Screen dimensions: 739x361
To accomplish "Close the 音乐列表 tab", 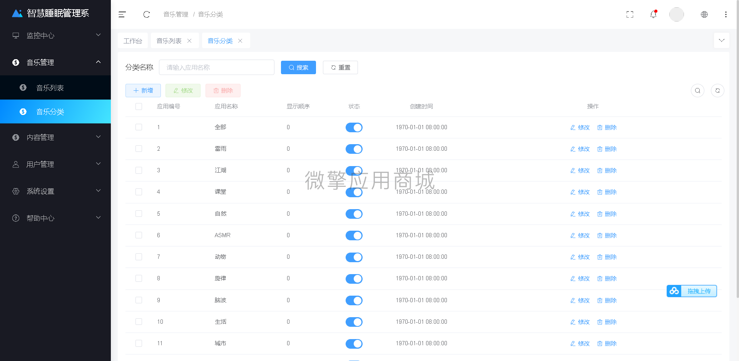I will coord(189,41).
